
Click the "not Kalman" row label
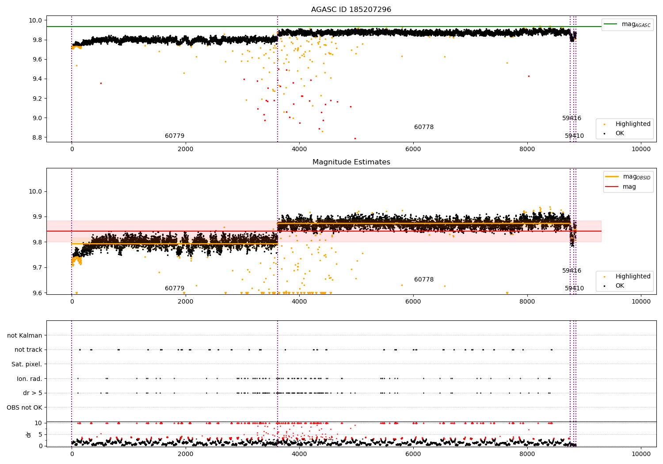coord(25,335)
